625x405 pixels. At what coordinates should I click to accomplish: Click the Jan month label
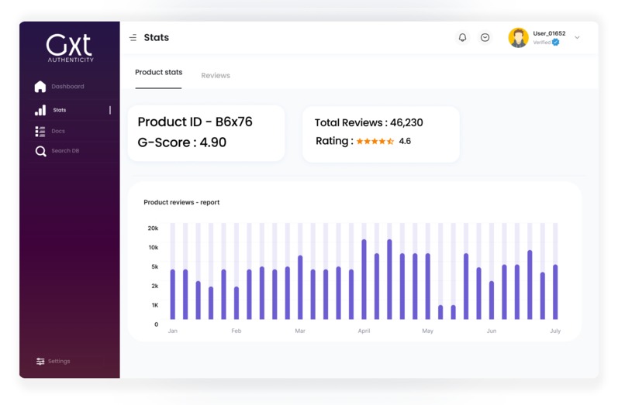tap(173, 331)
